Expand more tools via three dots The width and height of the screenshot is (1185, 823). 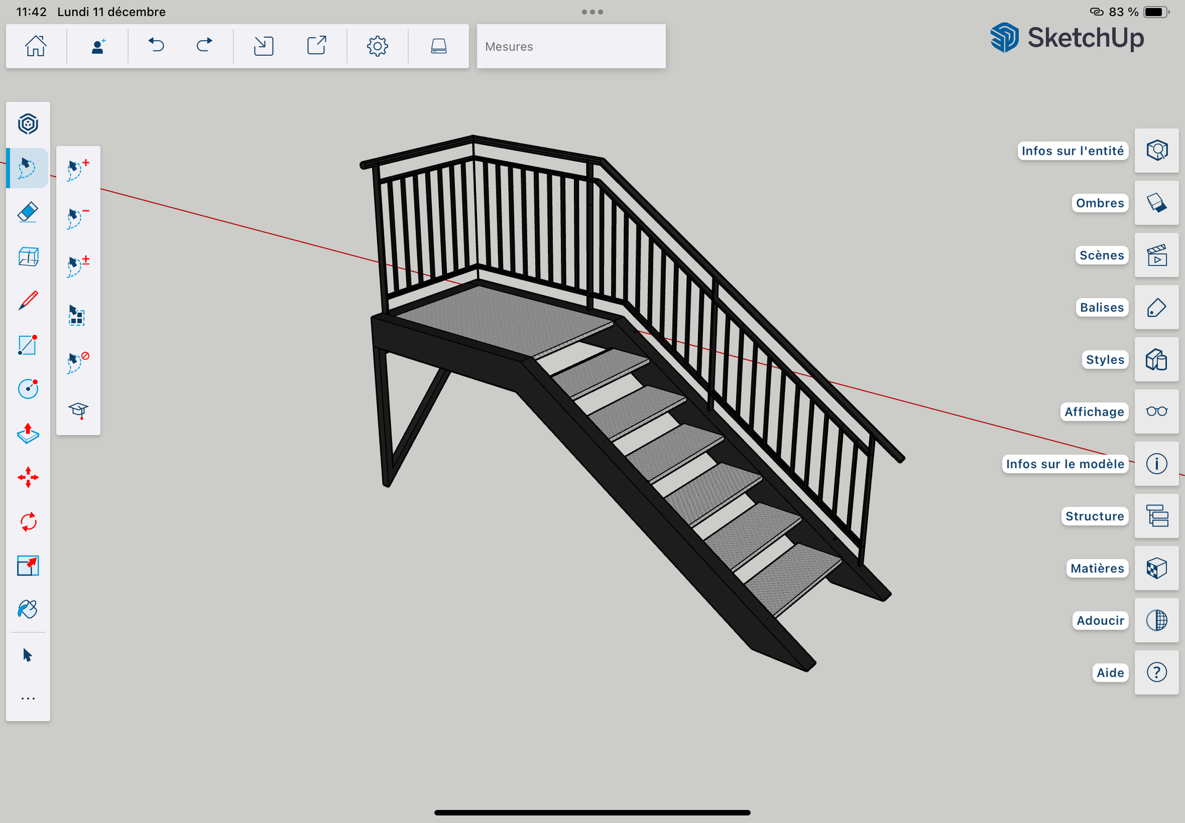point(28,698)
